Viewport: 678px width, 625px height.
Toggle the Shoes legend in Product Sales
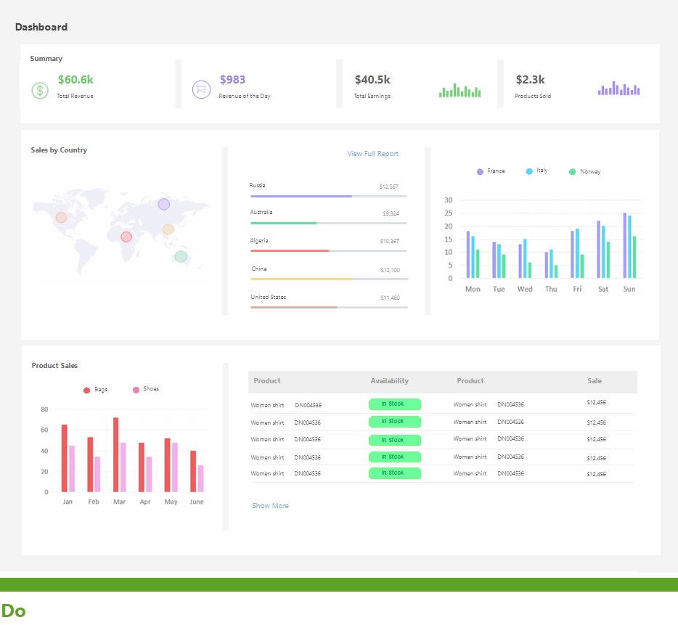tap(146, 389)
